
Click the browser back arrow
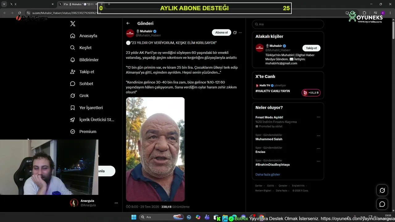click(5, 13)
